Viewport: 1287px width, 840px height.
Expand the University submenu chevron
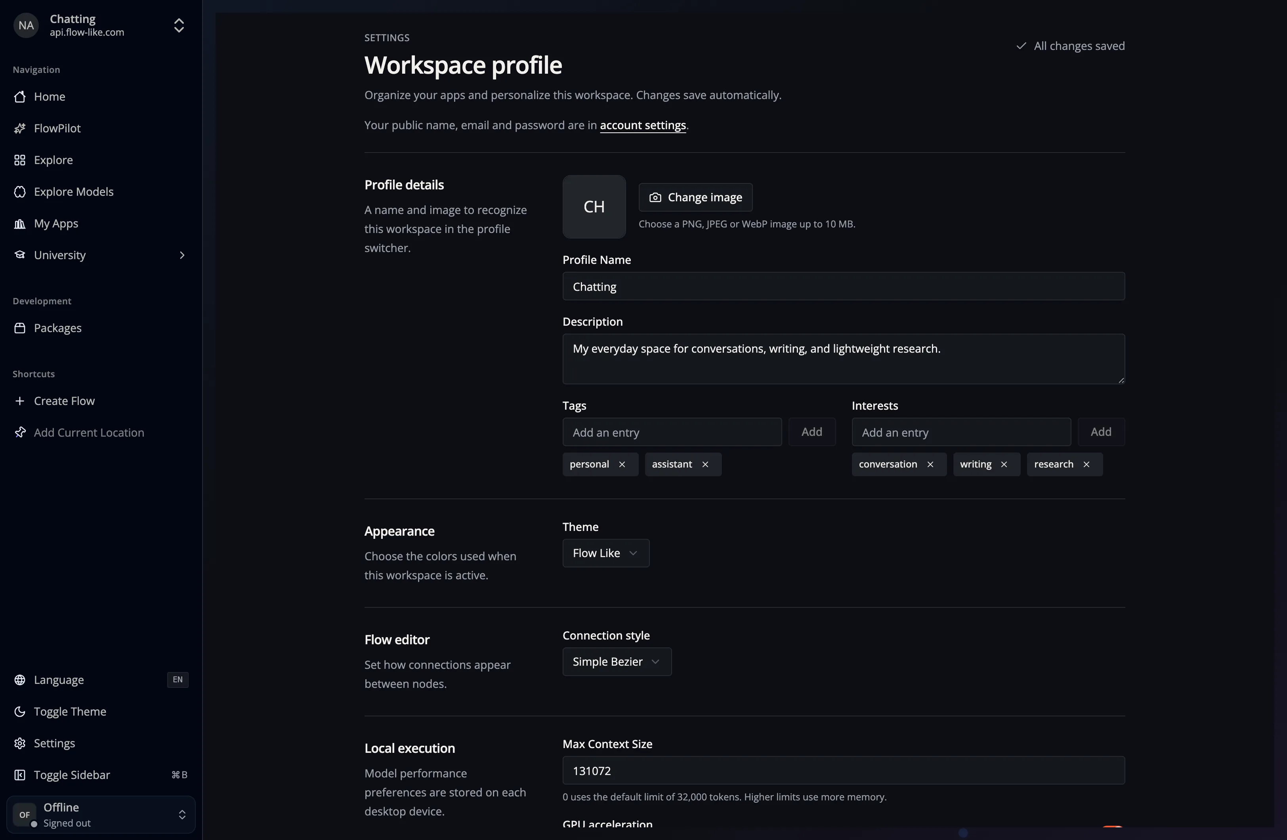pos(182,255)
